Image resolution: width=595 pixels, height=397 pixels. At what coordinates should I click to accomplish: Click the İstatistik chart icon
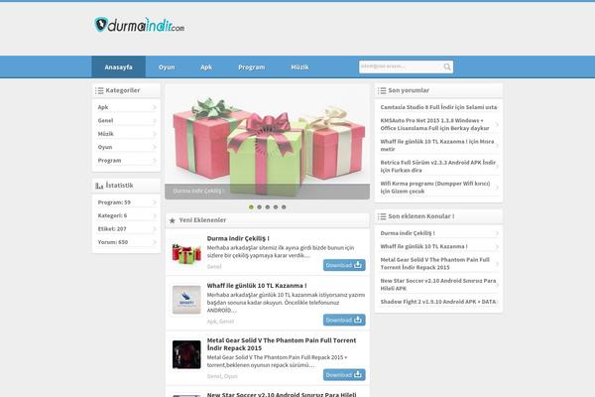pyautogui.click(x=99, y=186)
